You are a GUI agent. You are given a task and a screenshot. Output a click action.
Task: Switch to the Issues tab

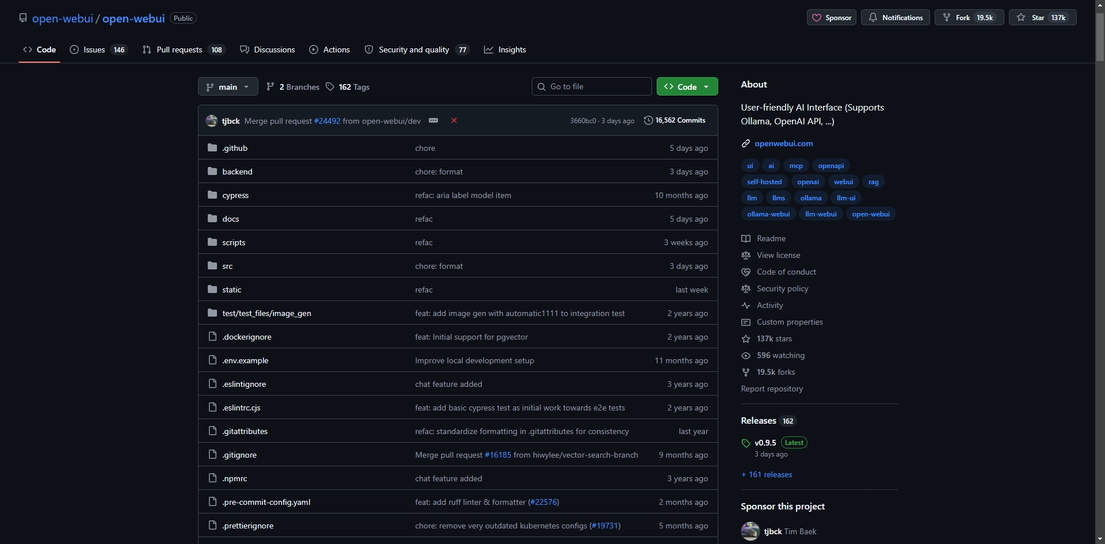click(98, 50)
